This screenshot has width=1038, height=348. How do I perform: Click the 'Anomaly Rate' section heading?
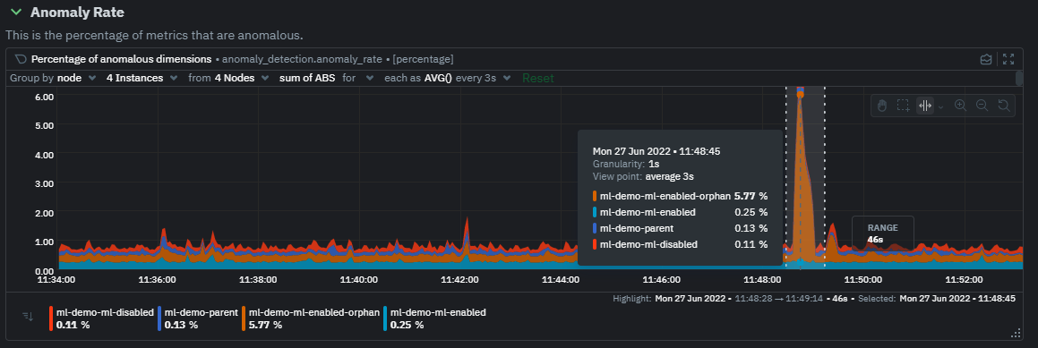77,12
